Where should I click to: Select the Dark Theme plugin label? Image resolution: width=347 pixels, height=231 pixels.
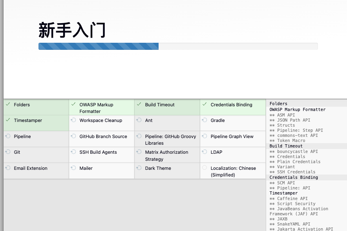(x=158, y=168)
